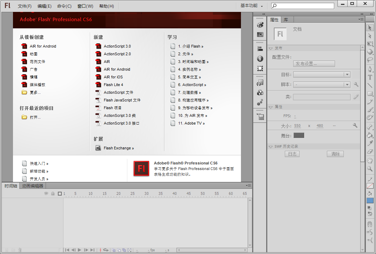
Task: Select the Hand tool
Action: [x=370, y=161]
